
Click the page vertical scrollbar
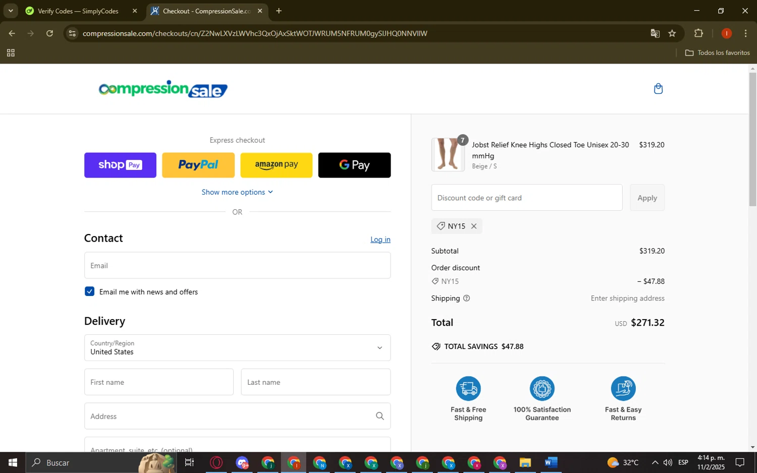[x=752, y=139]
